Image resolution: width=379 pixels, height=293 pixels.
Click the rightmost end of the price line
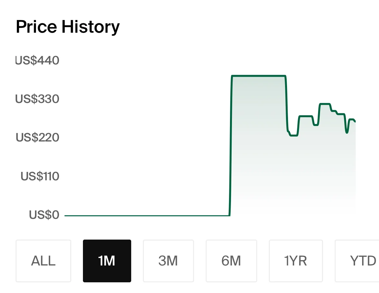tap(355, 122)
